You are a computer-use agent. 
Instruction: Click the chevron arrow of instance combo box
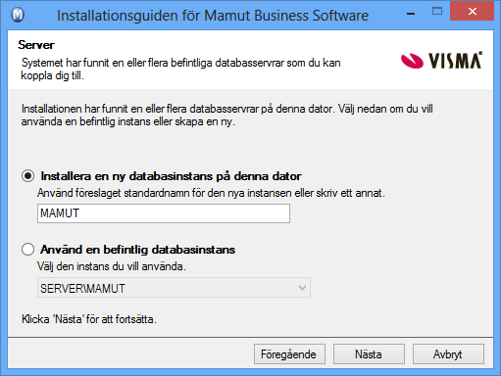(302, 288)
